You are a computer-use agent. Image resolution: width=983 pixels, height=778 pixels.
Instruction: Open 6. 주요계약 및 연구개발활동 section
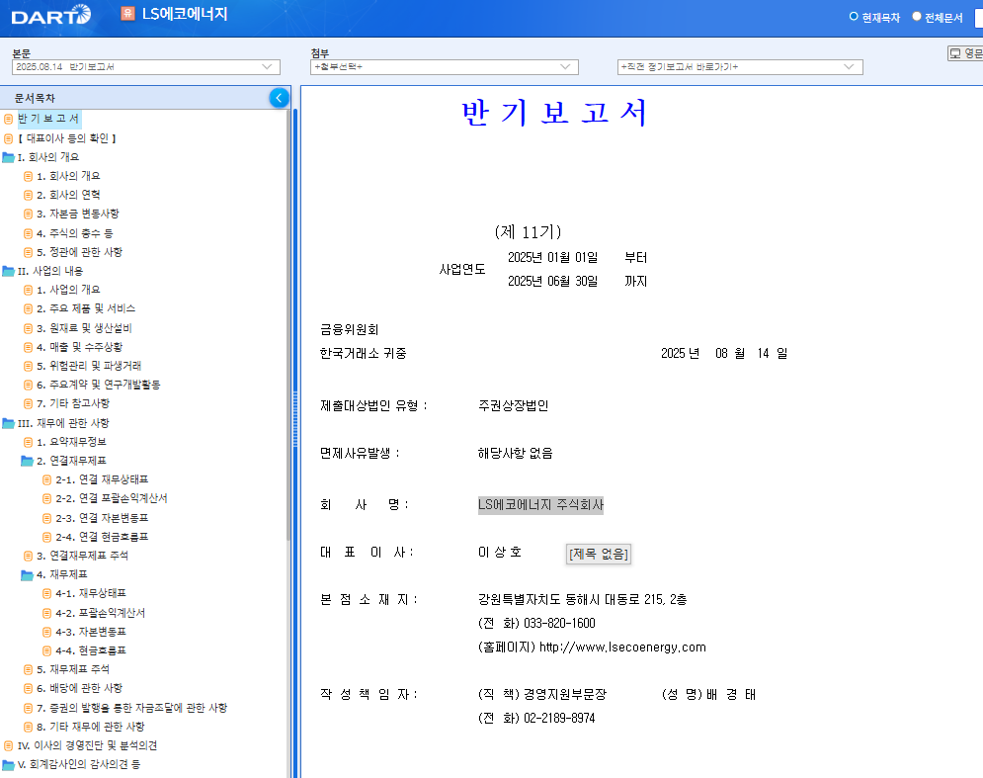click(x=99, y=385)
